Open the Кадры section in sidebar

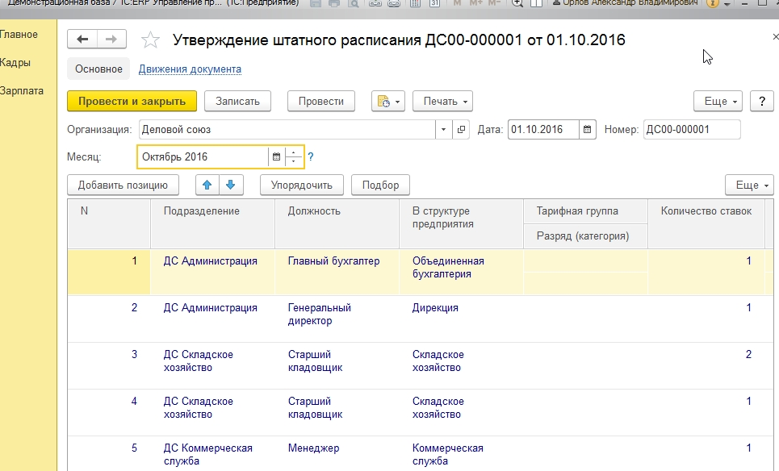[16, 62]
